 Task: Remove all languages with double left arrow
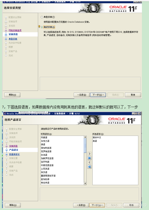[90, 167]
